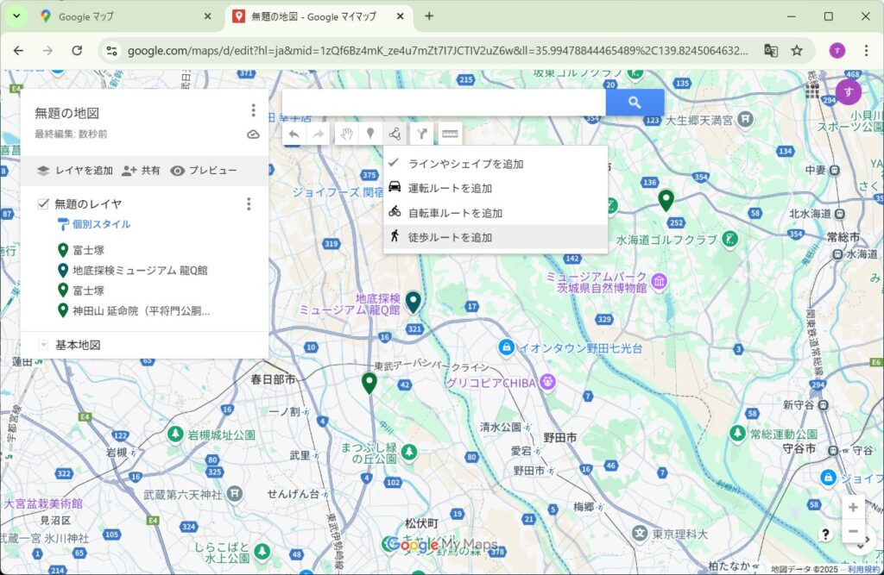This screenshot has height=575, width=884.
Task: Close the Google マップ tab
Action: (x=207, y=16)
